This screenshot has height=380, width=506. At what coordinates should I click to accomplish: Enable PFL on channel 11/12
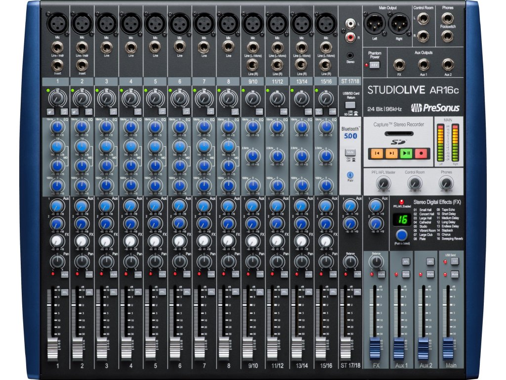pos(284,292)
